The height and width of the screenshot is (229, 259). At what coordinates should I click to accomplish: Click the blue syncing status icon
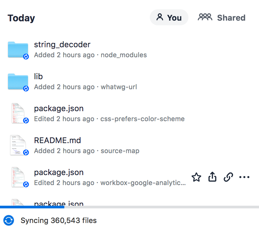pos(9,220)
